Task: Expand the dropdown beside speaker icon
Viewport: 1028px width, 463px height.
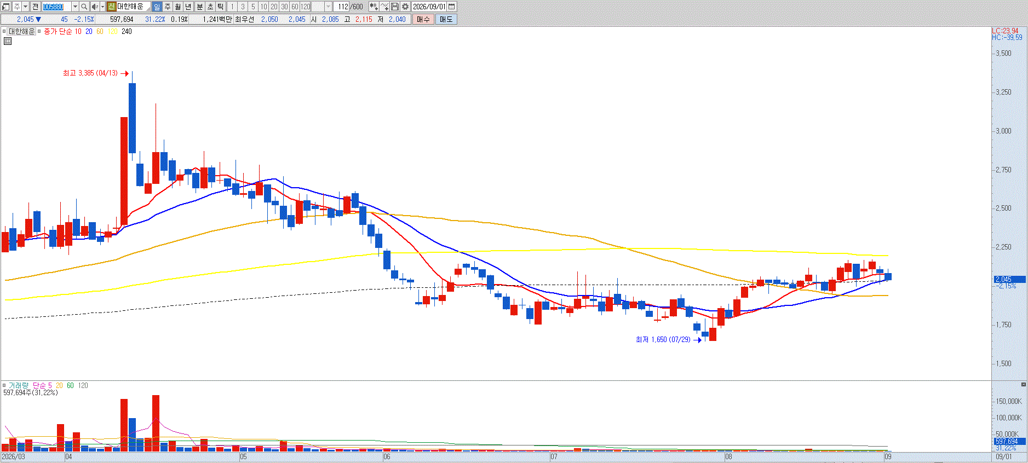Action: coord(102,7)
